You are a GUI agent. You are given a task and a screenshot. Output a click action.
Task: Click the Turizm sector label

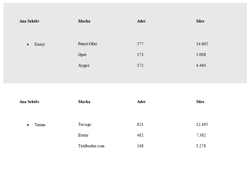click(x=40, y=124)
